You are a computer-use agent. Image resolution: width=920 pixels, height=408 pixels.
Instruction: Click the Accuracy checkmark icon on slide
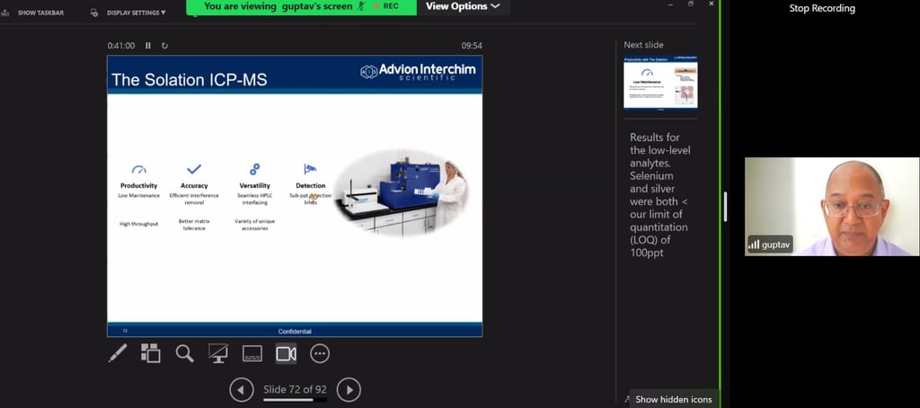pyautogui.click(x=194, y=170)
